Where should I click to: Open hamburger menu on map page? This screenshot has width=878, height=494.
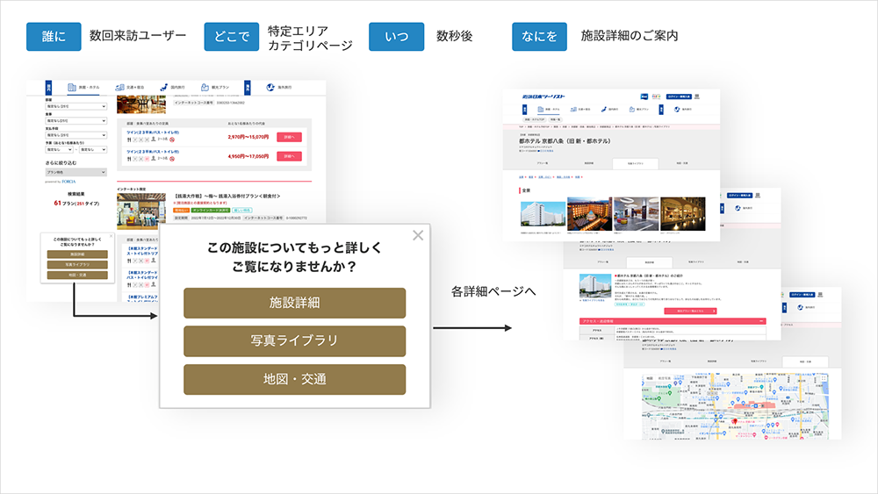point(820,294)
